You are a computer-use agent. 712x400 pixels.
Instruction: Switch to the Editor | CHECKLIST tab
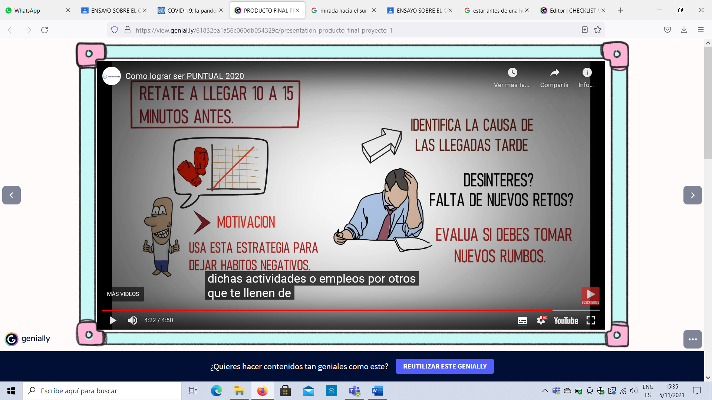pyautogui.click(x=571, y=10)
